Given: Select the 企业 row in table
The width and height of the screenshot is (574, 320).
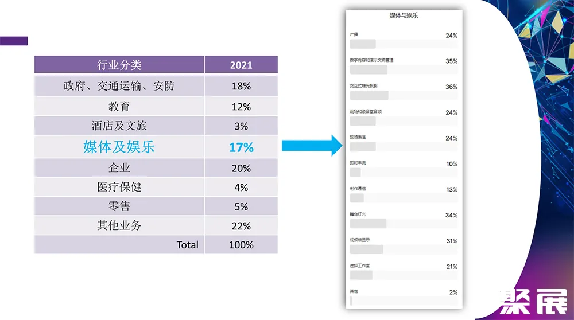Looking at the screenshot, I should pos(119,168).
